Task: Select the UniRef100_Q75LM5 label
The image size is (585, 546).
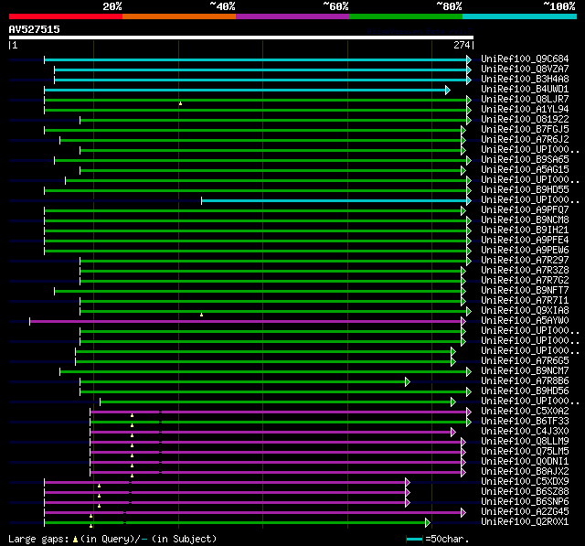Action: pos(525,452)
